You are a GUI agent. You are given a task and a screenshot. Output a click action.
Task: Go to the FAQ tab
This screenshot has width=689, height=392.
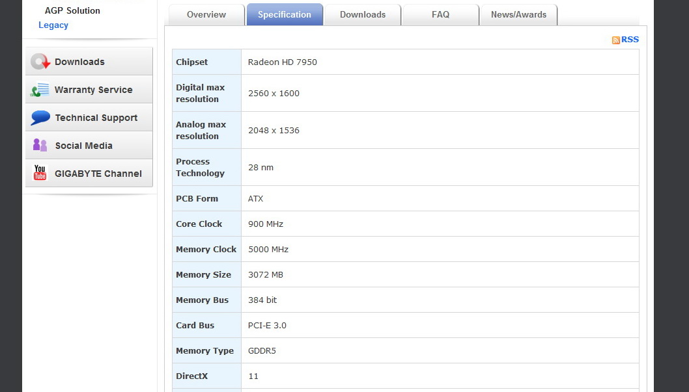pos(440,14)
